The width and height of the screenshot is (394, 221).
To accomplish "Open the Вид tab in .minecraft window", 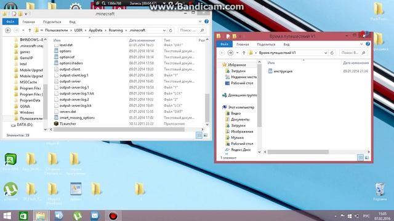I will click(73, 22).
